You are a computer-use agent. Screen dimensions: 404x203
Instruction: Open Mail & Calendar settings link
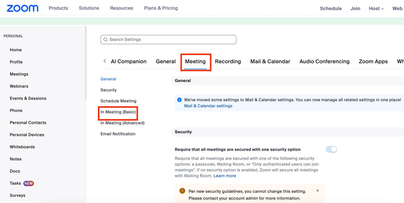tap(208, 106)
